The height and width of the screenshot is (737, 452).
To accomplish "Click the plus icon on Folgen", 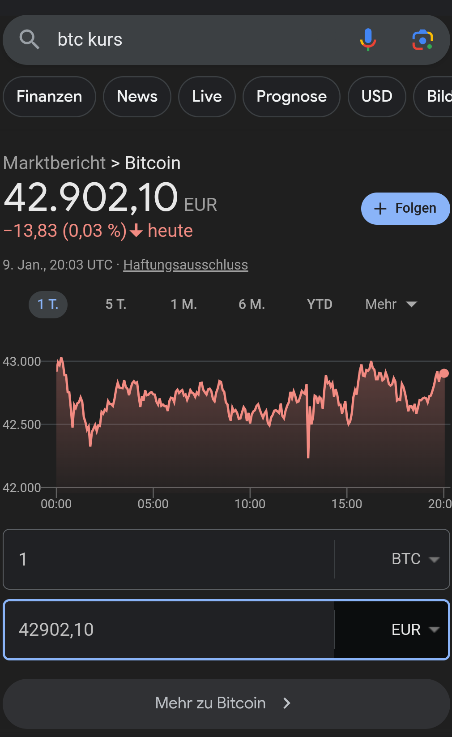I will click(x=380, y=209).
